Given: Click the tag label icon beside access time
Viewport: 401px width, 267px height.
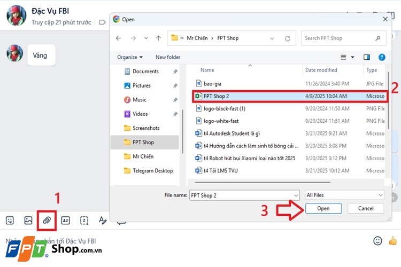Looking at the screenshot, I should 102,22.
